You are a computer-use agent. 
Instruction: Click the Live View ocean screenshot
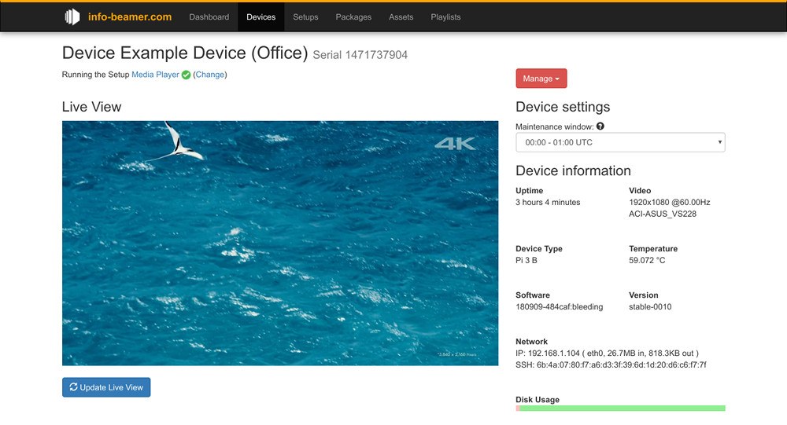point(280,243)
